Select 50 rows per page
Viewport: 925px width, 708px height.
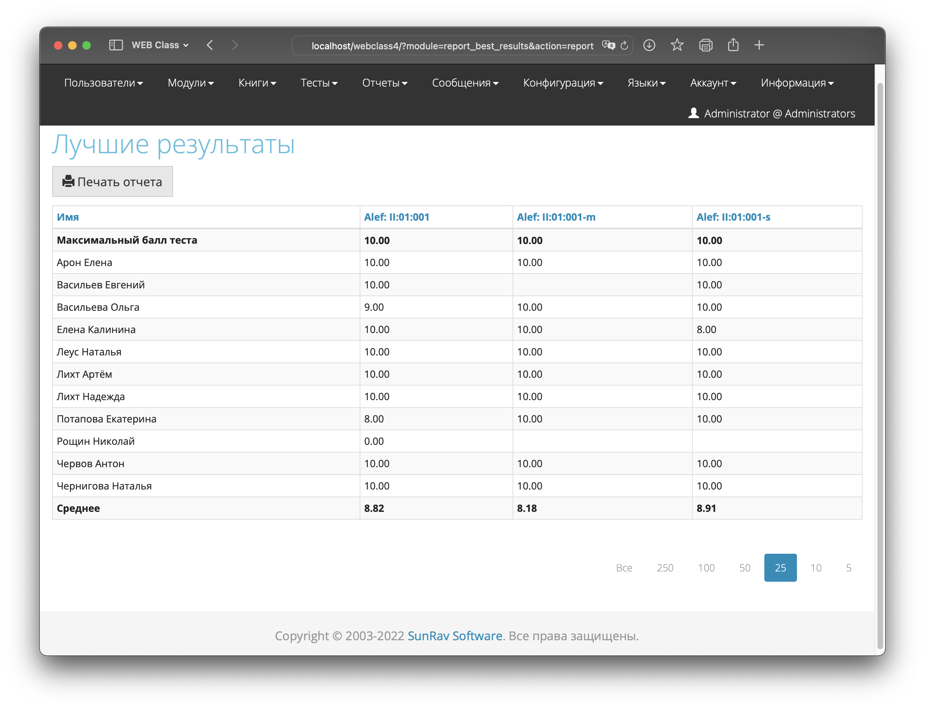click(744, 568)
